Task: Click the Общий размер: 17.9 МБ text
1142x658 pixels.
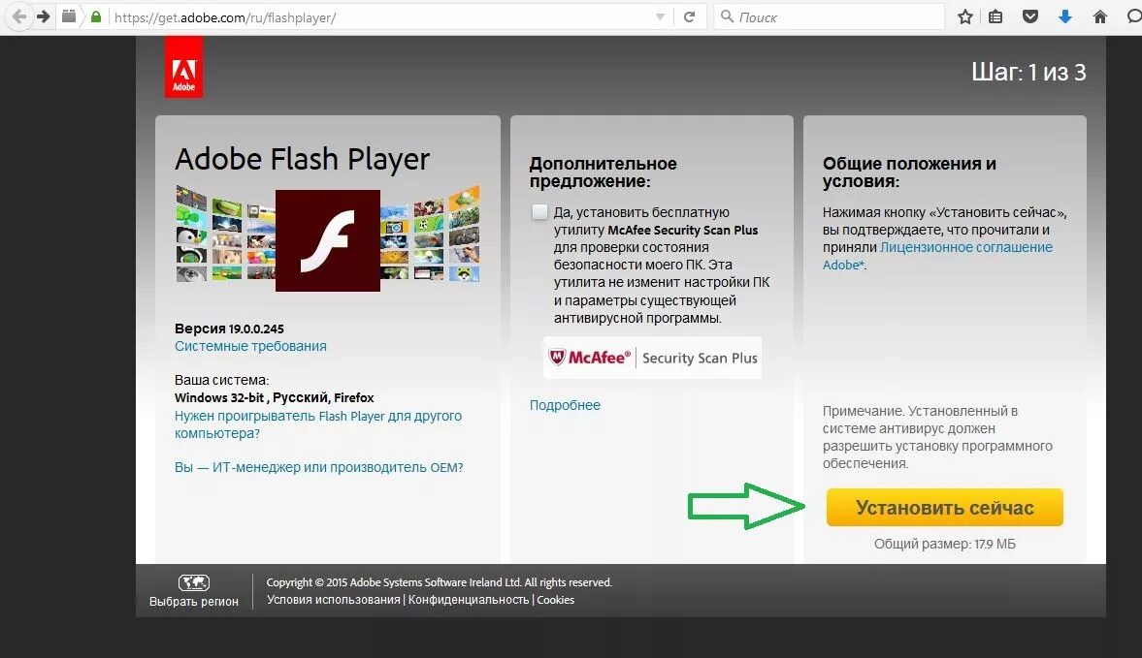Action: 945,544
